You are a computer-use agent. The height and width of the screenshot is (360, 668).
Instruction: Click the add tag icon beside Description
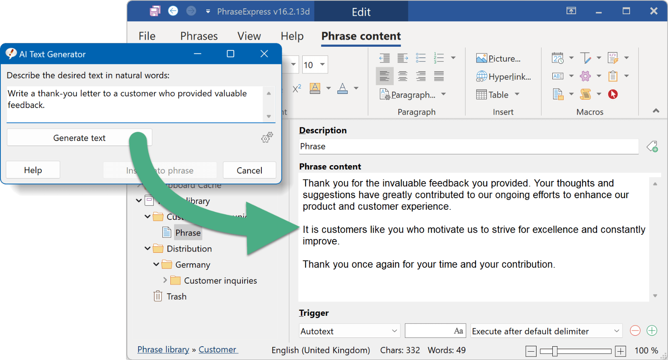(x=653, y=146)
